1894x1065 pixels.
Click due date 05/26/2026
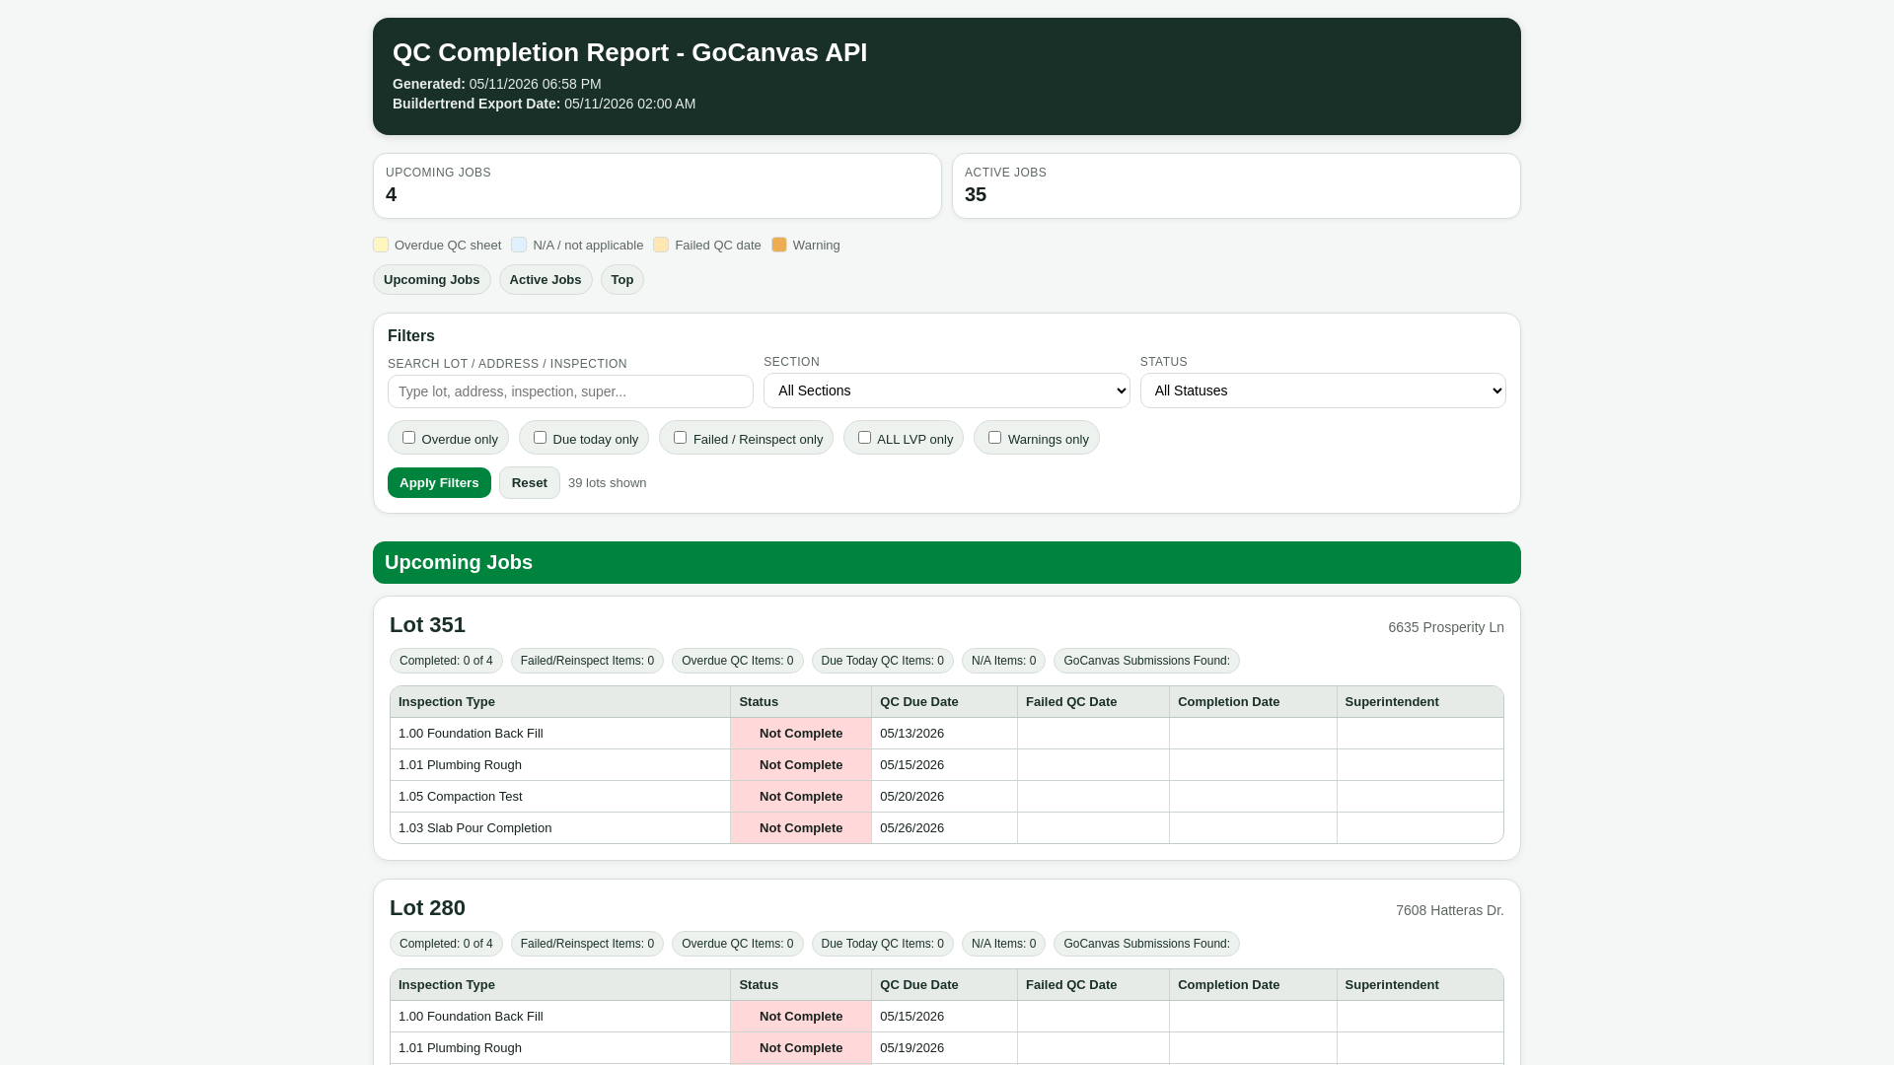click(911, 828)
